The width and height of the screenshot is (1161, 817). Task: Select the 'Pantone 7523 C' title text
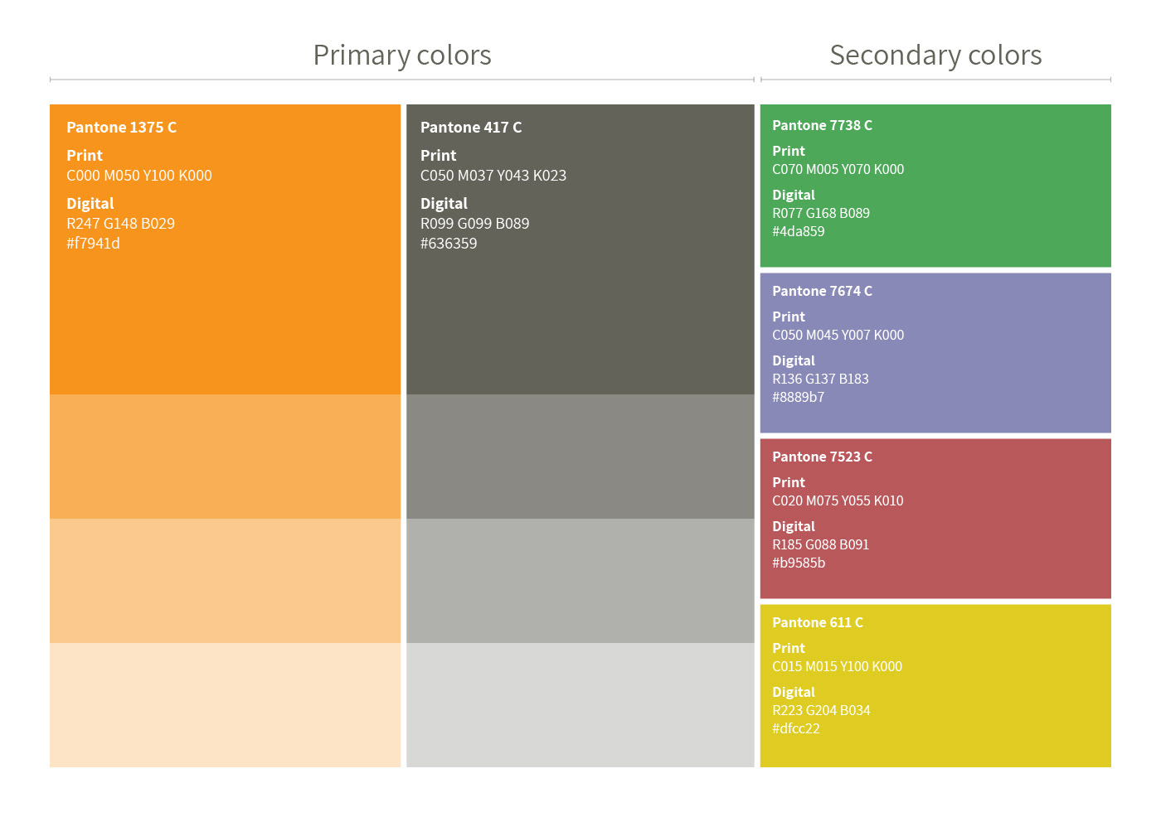pos(823,457)
